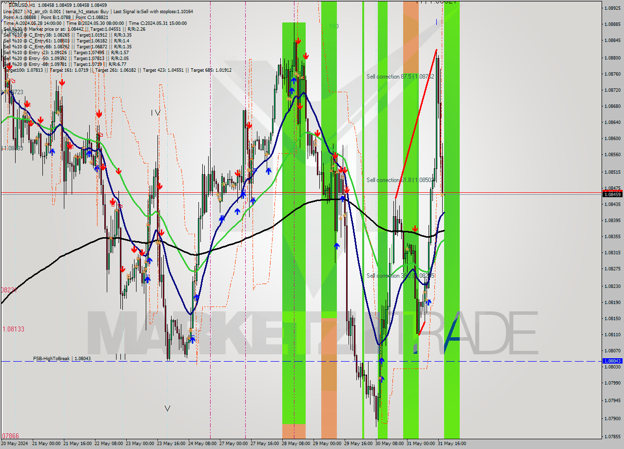
Task: Click 1.08355 on the price axis
Action: (x=612, y=237)
